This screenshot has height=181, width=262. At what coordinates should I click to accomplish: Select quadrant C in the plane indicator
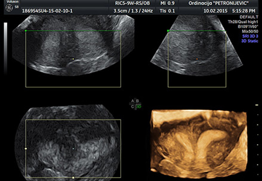pyautogui.click(x=133, y=106)
